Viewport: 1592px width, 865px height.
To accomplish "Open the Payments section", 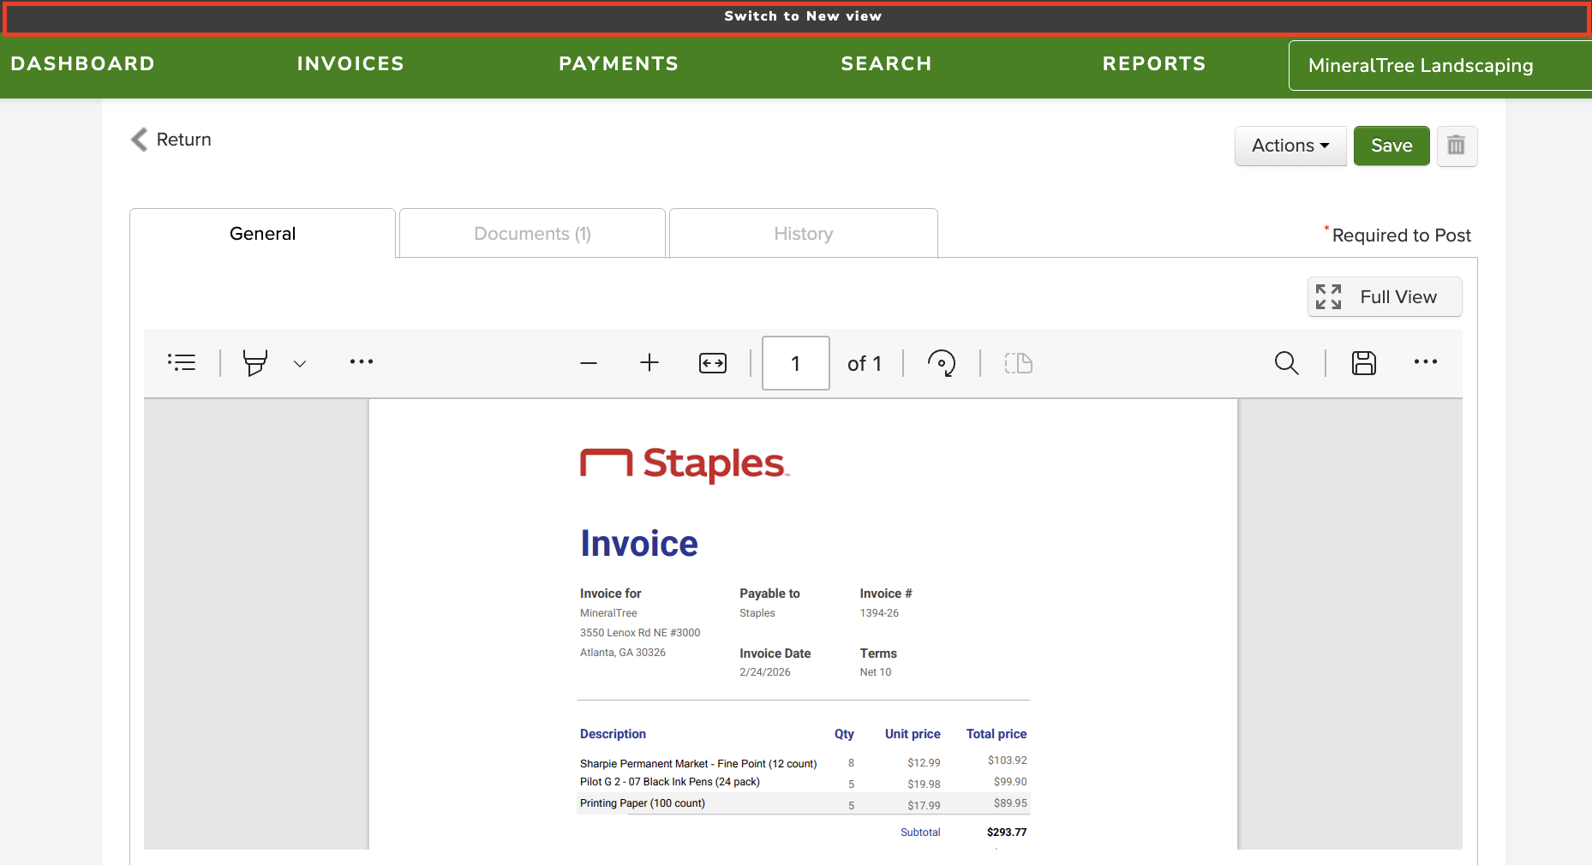I will pos(619,63).
